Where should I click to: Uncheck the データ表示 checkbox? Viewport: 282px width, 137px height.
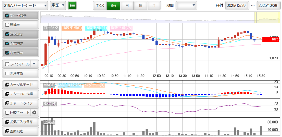[x=7, y=16]
